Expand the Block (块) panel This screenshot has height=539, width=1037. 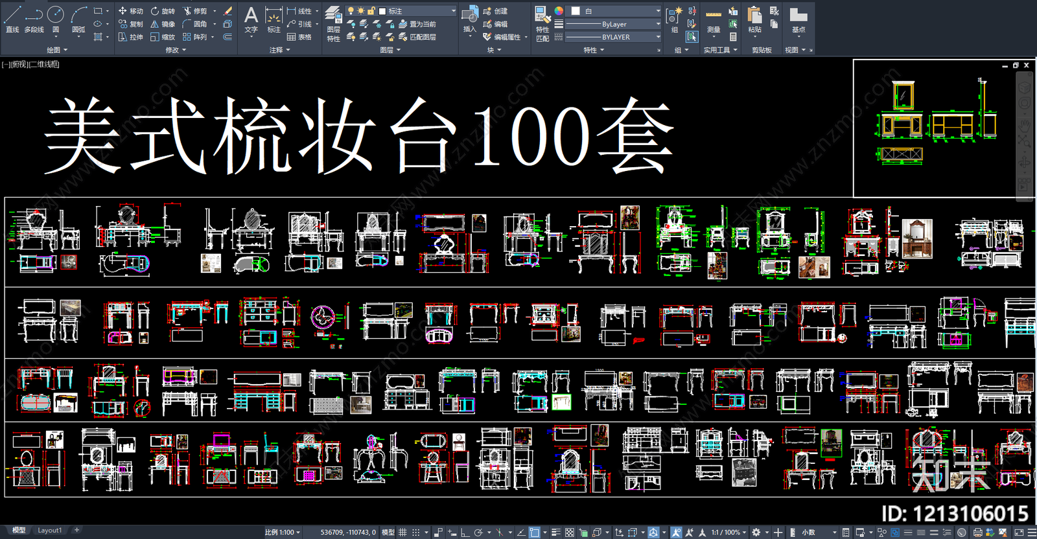pos(495,50)
